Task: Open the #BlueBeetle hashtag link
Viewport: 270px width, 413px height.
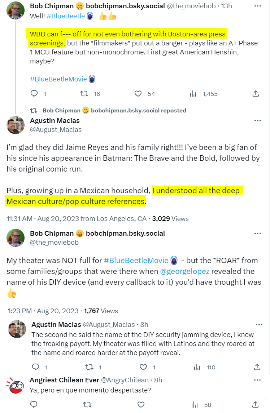Action: pos(66,16)
